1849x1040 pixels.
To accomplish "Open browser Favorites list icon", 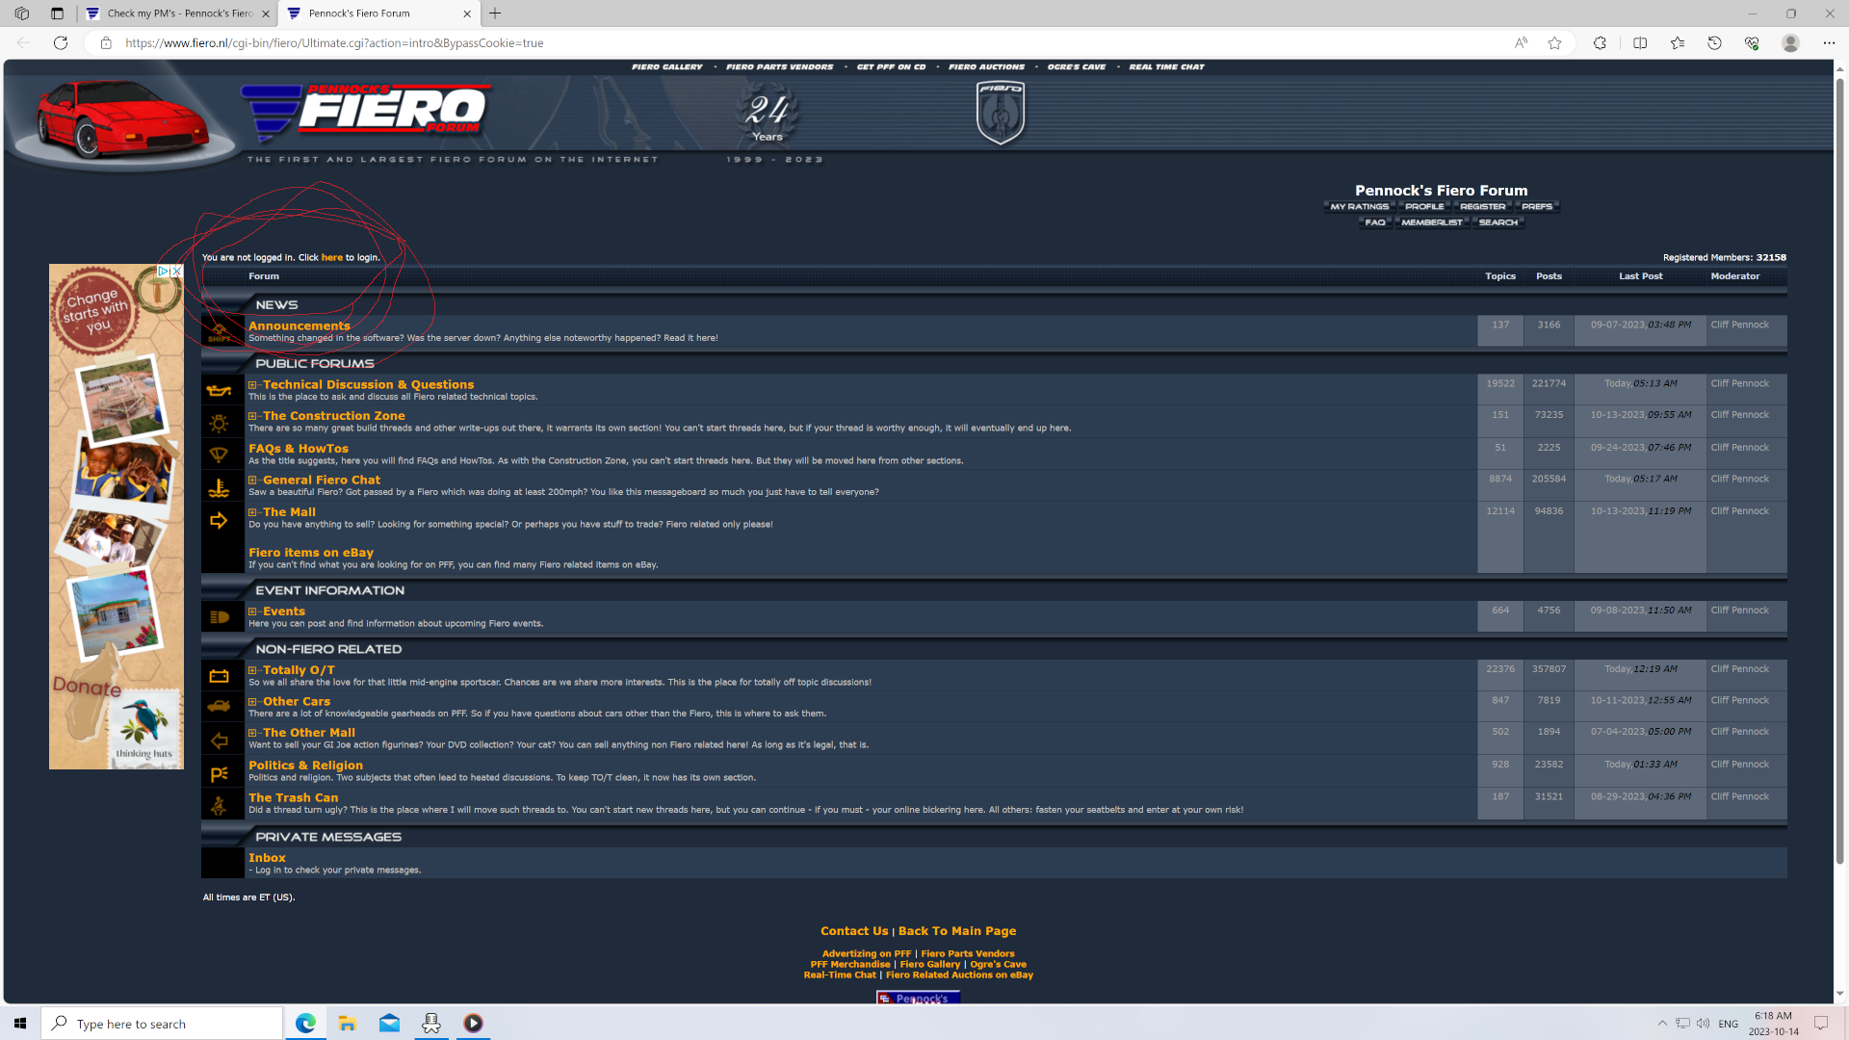I will (x=1678, y=42).
